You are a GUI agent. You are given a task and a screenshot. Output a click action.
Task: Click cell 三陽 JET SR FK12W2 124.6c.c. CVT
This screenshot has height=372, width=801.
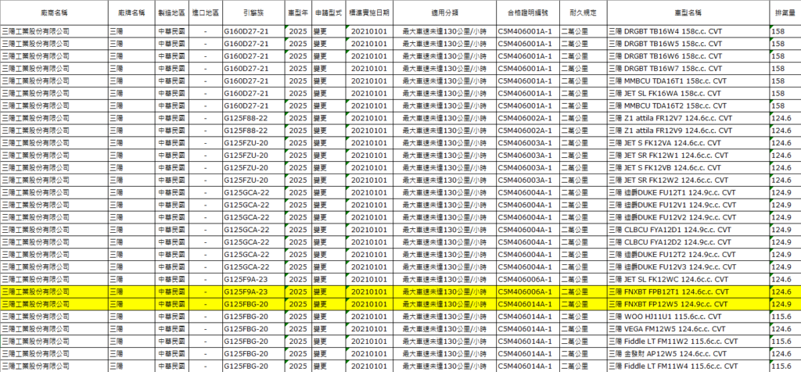coord(688,180)
